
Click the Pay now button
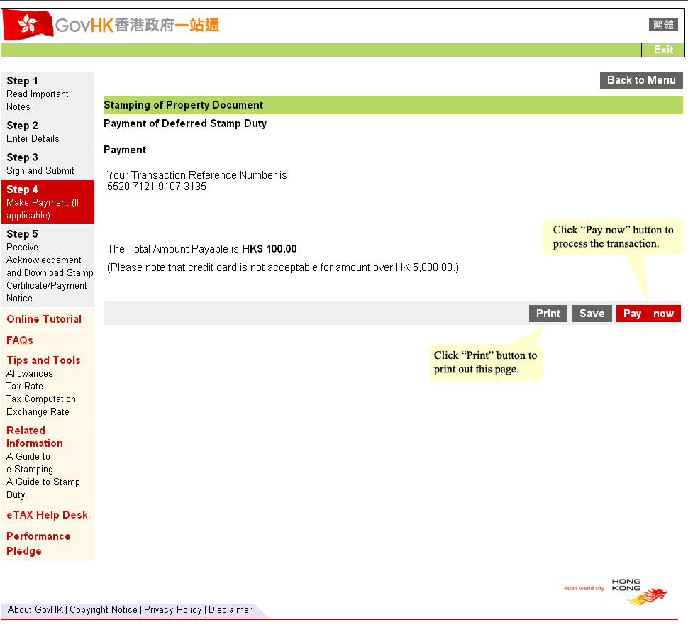click(648, 313)
